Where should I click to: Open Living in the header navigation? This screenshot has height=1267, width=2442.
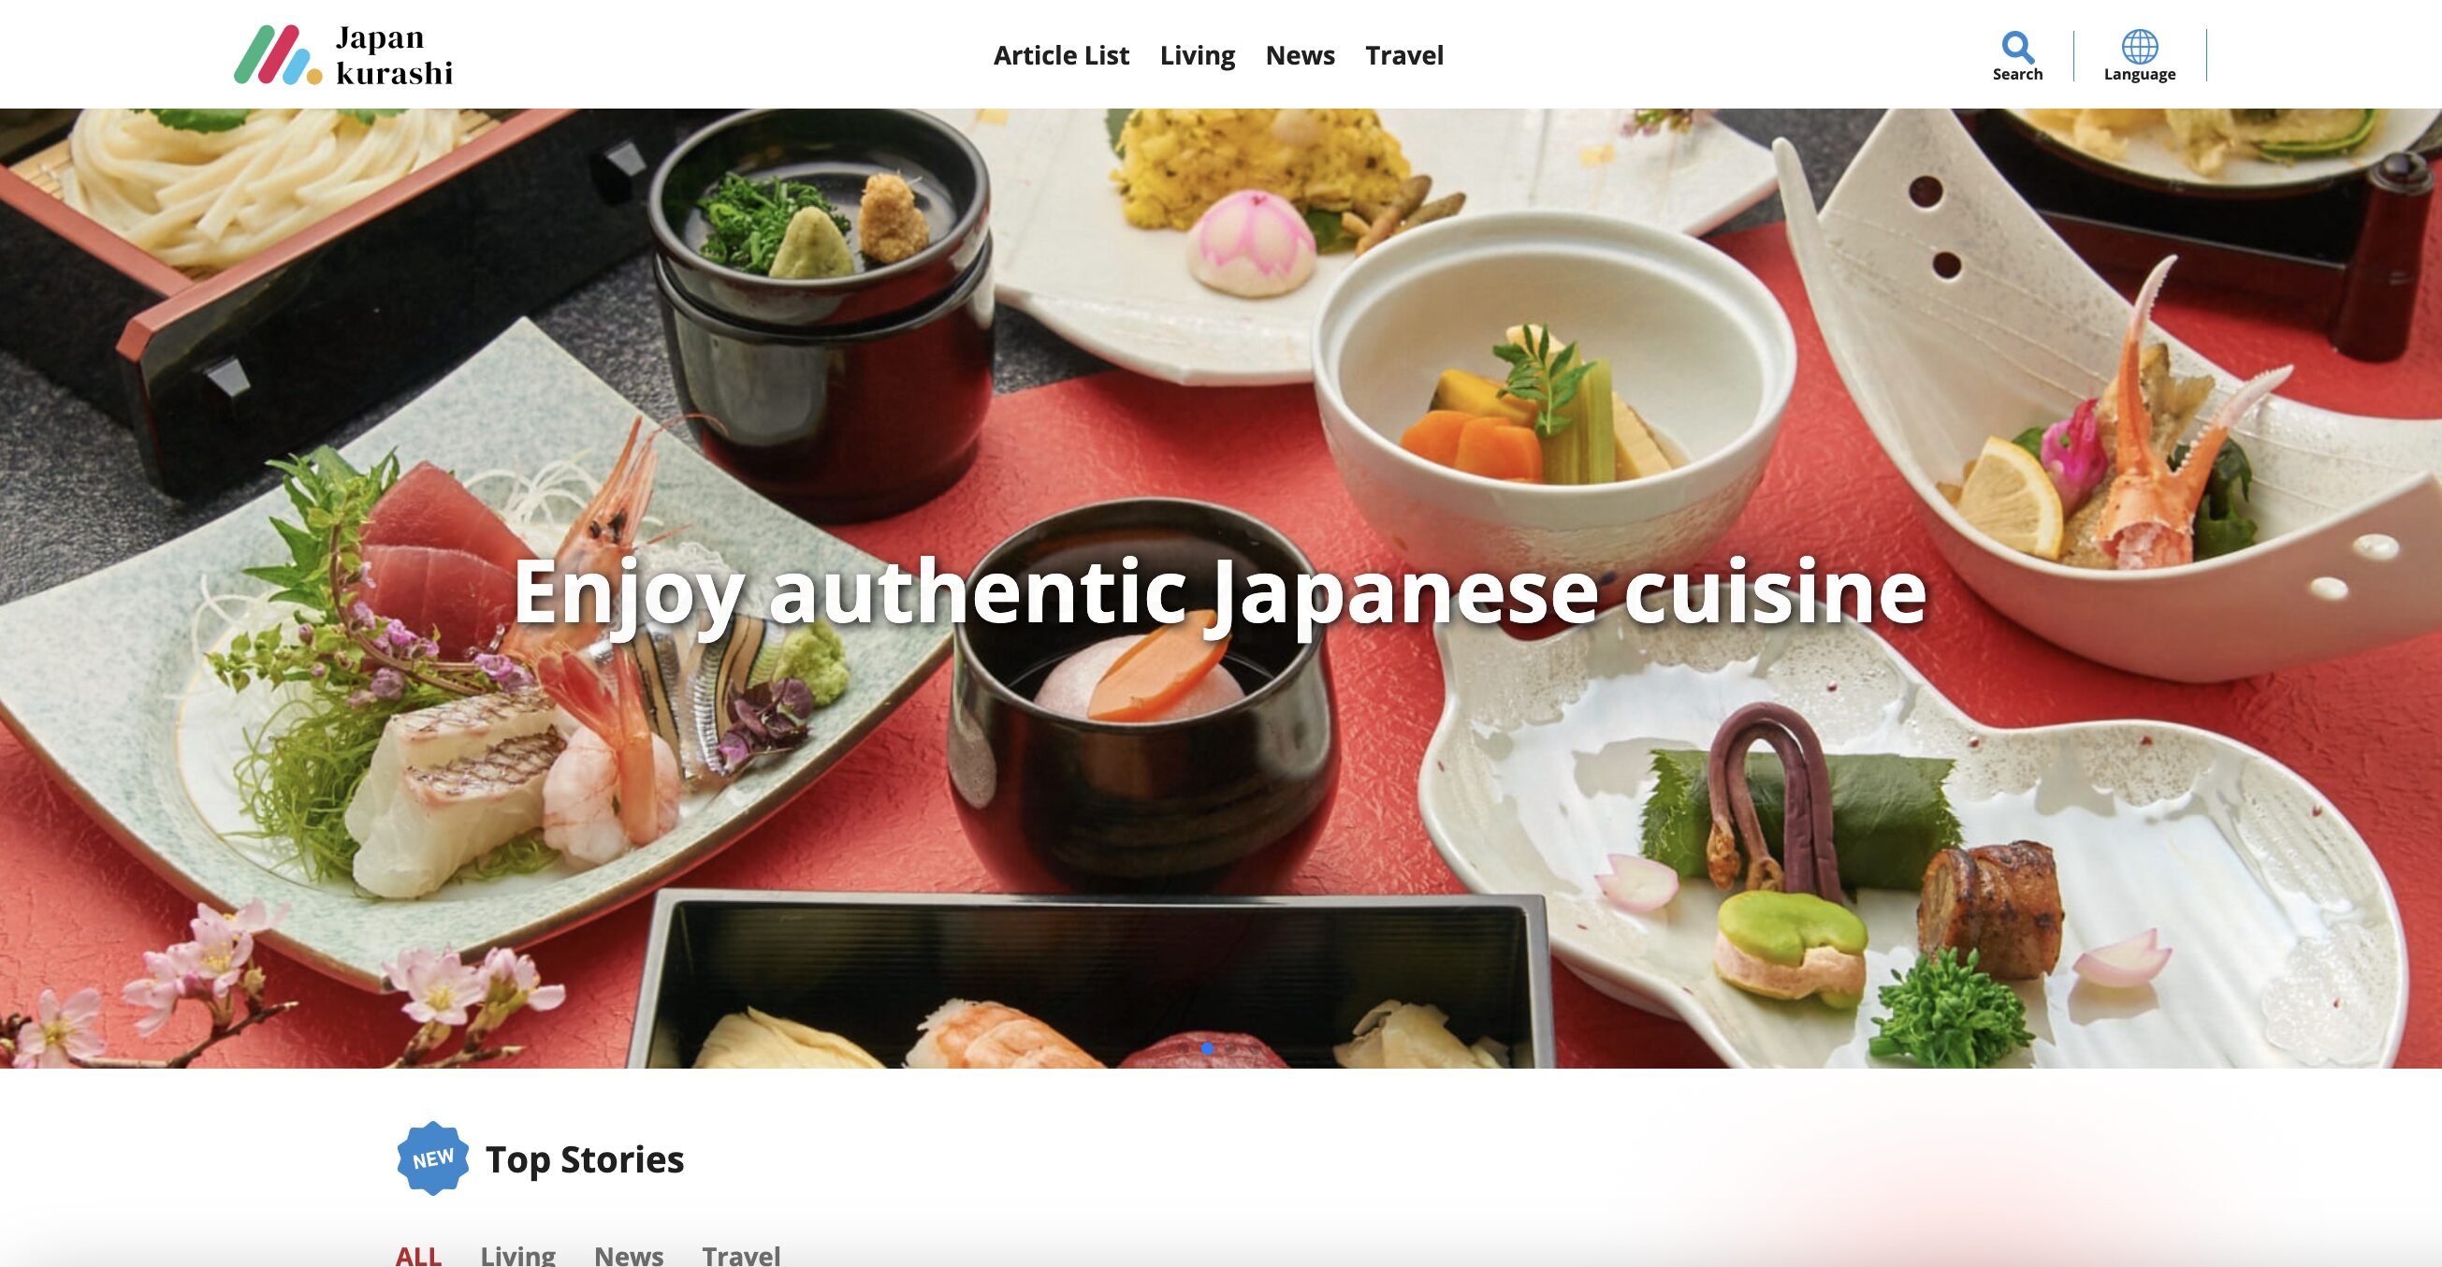1198,55
